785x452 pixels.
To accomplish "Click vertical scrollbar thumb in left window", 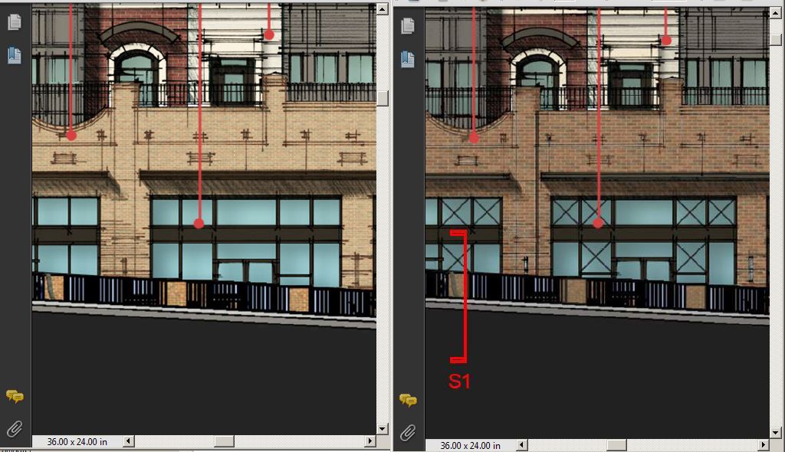I will click(383, 98).
